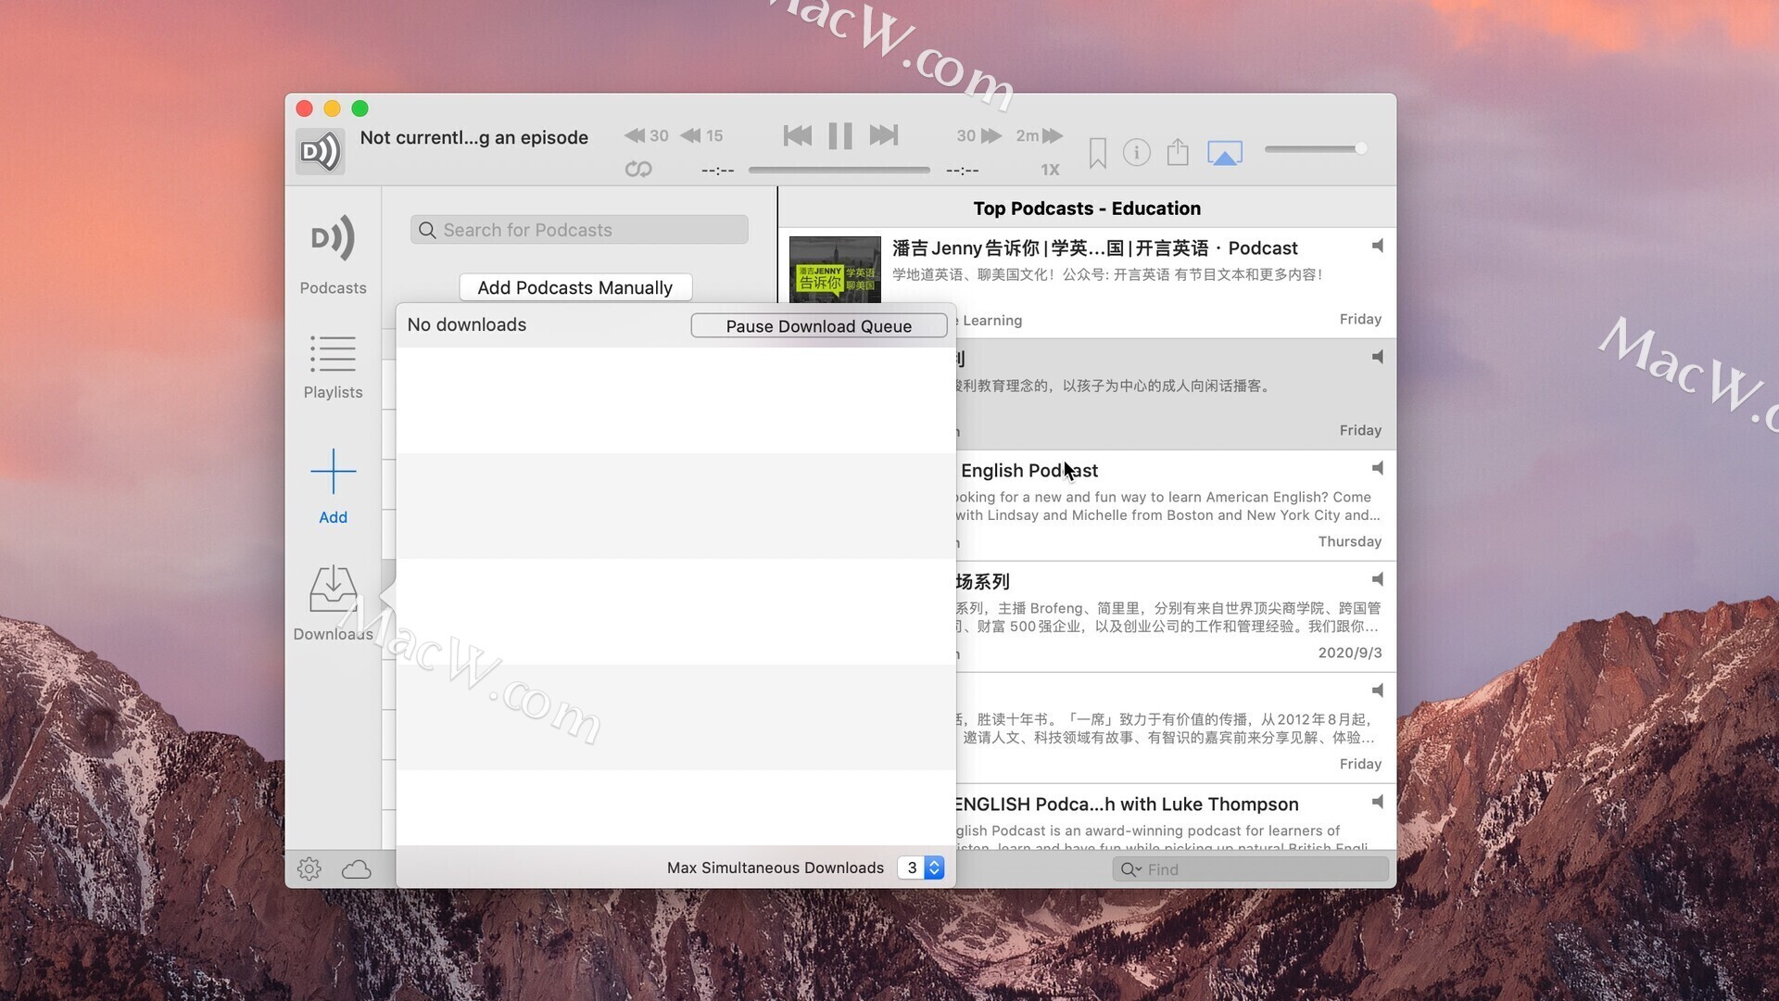
Task: Toggle the repeat loop icon
Action: [638, 169]
